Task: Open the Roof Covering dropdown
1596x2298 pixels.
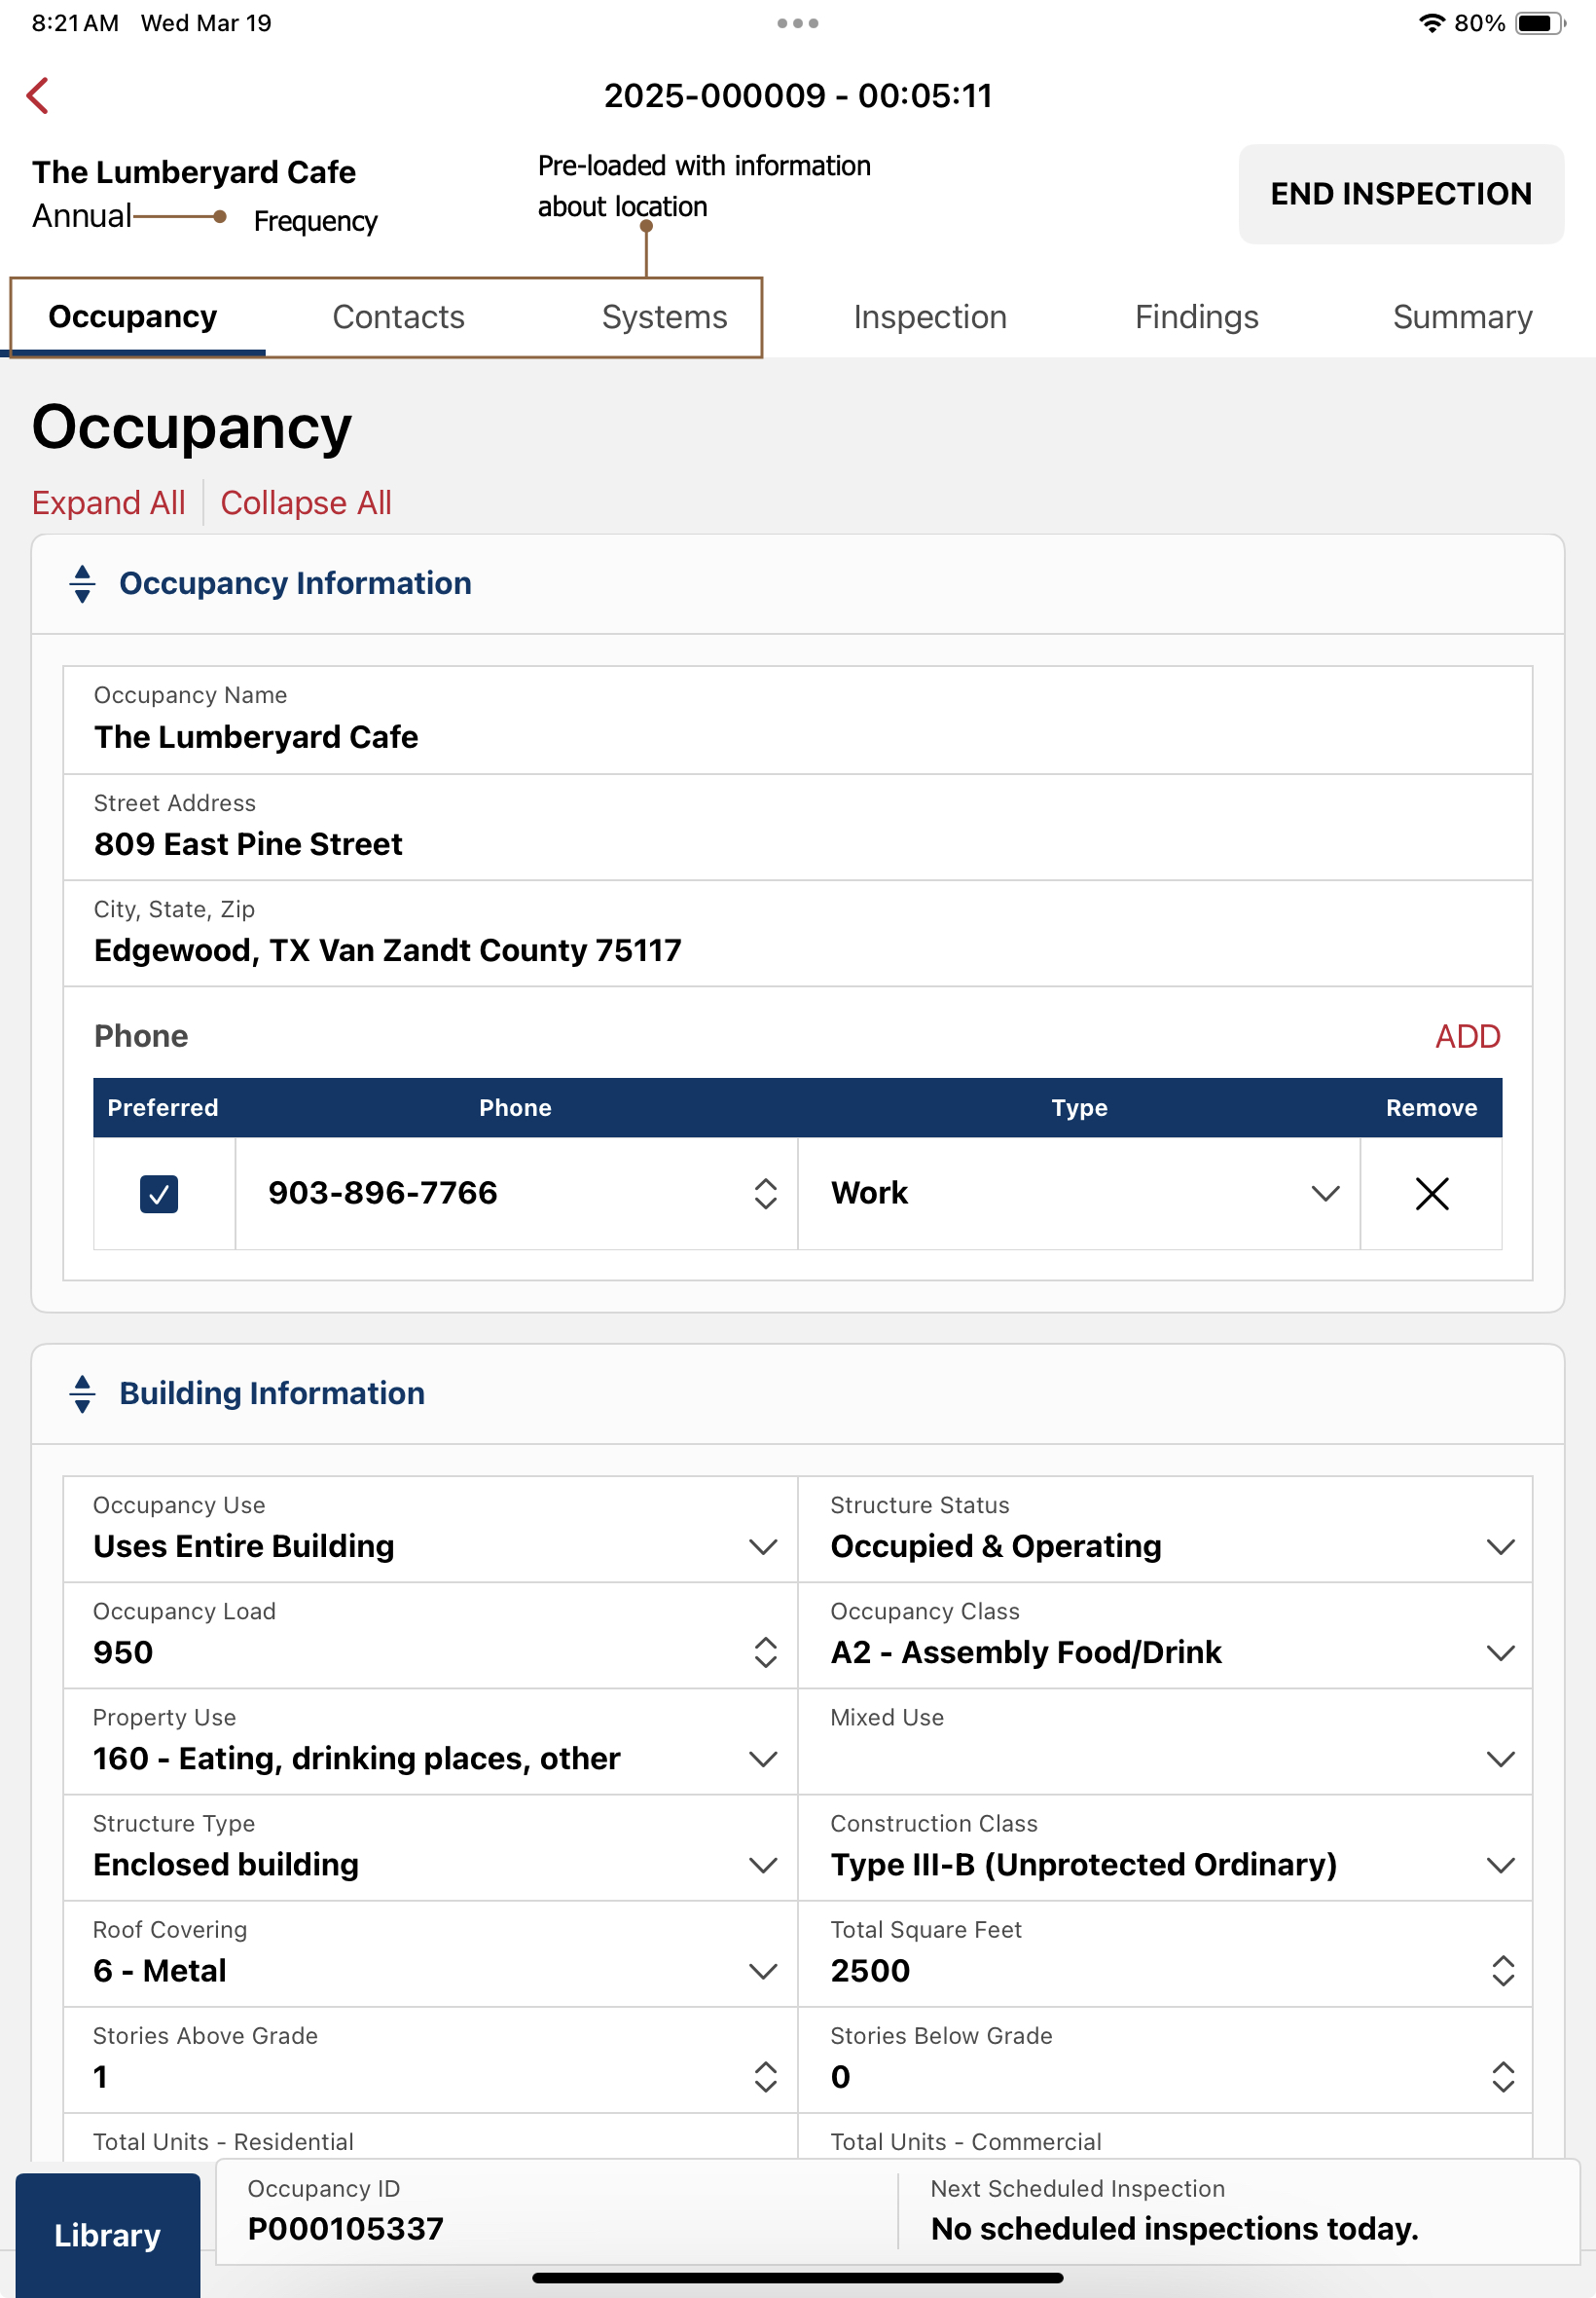Action: [x=431, y=1954]
